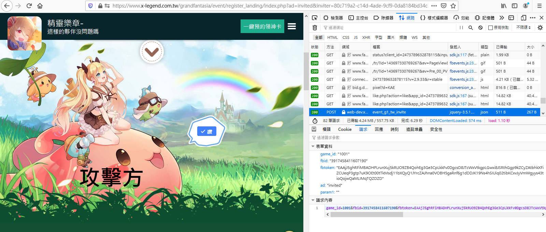546x232 pixels.
Task: Select the 全部 all filter
Action: pyautogui.click(x=318, y=37)
